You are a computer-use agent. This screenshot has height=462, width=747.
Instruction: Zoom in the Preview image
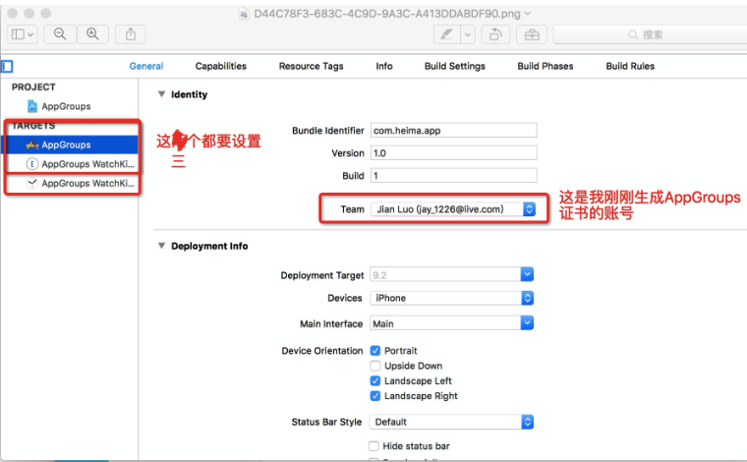[x=92, y=34]
